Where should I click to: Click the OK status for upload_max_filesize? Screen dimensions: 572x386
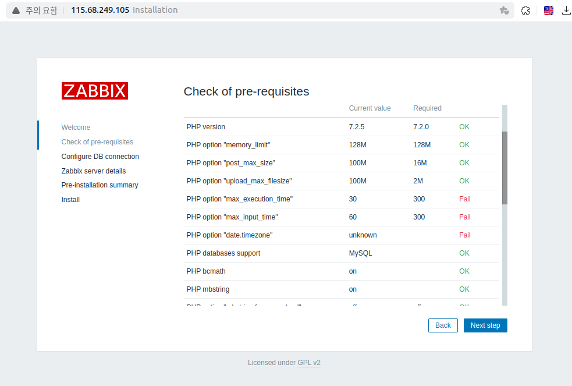pos(464,181)
